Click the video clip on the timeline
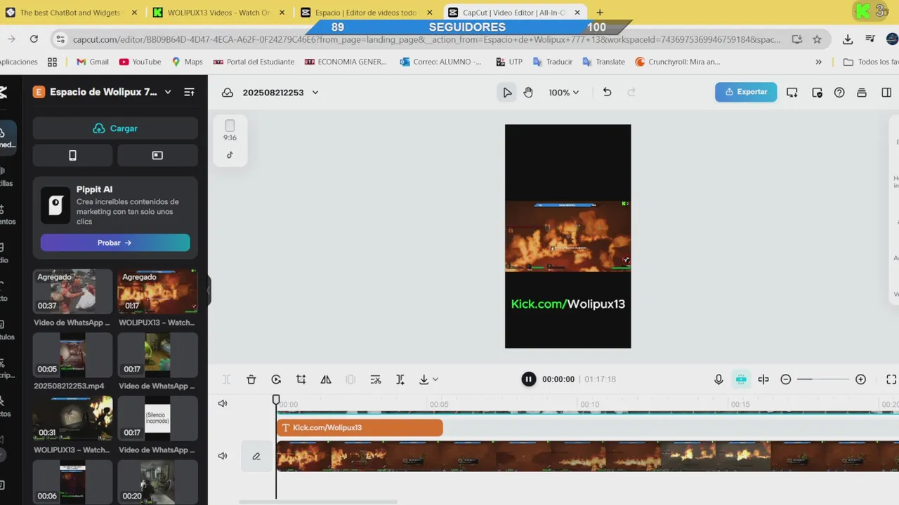The height and width of the screenshot is (505, 899). [x=587, y=456]
